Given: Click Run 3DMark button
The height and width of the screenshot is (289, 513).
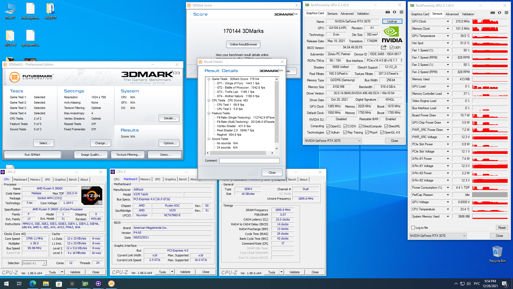Looking at the screenshot, I should (x=32, y=155).
